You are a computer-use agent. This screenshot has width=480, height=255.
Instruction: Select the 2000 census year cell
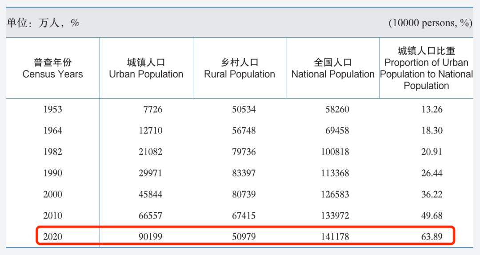click(x=52, y=195)
